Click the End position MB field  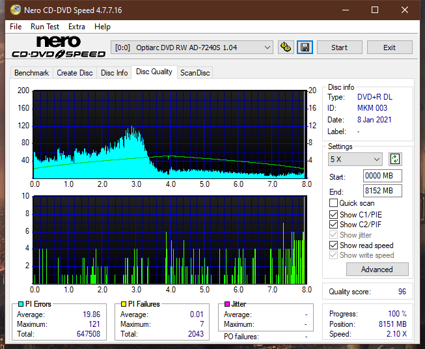point(382,191)
